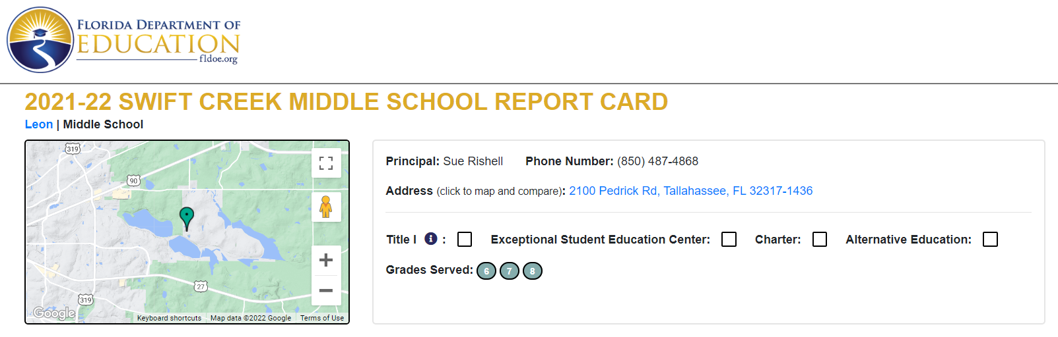Toggle the Charter checkbox
Screen dimensions: 1058x337
coord(820,240)
